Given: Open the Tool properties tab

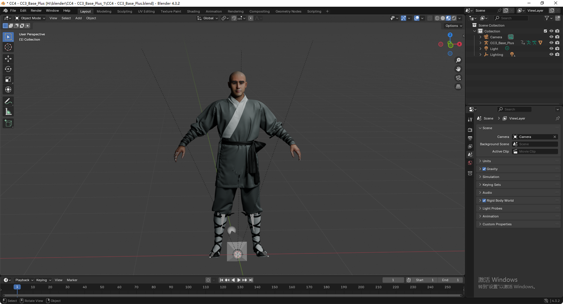Looking at the screenshot, I should (x=470, y=119).
